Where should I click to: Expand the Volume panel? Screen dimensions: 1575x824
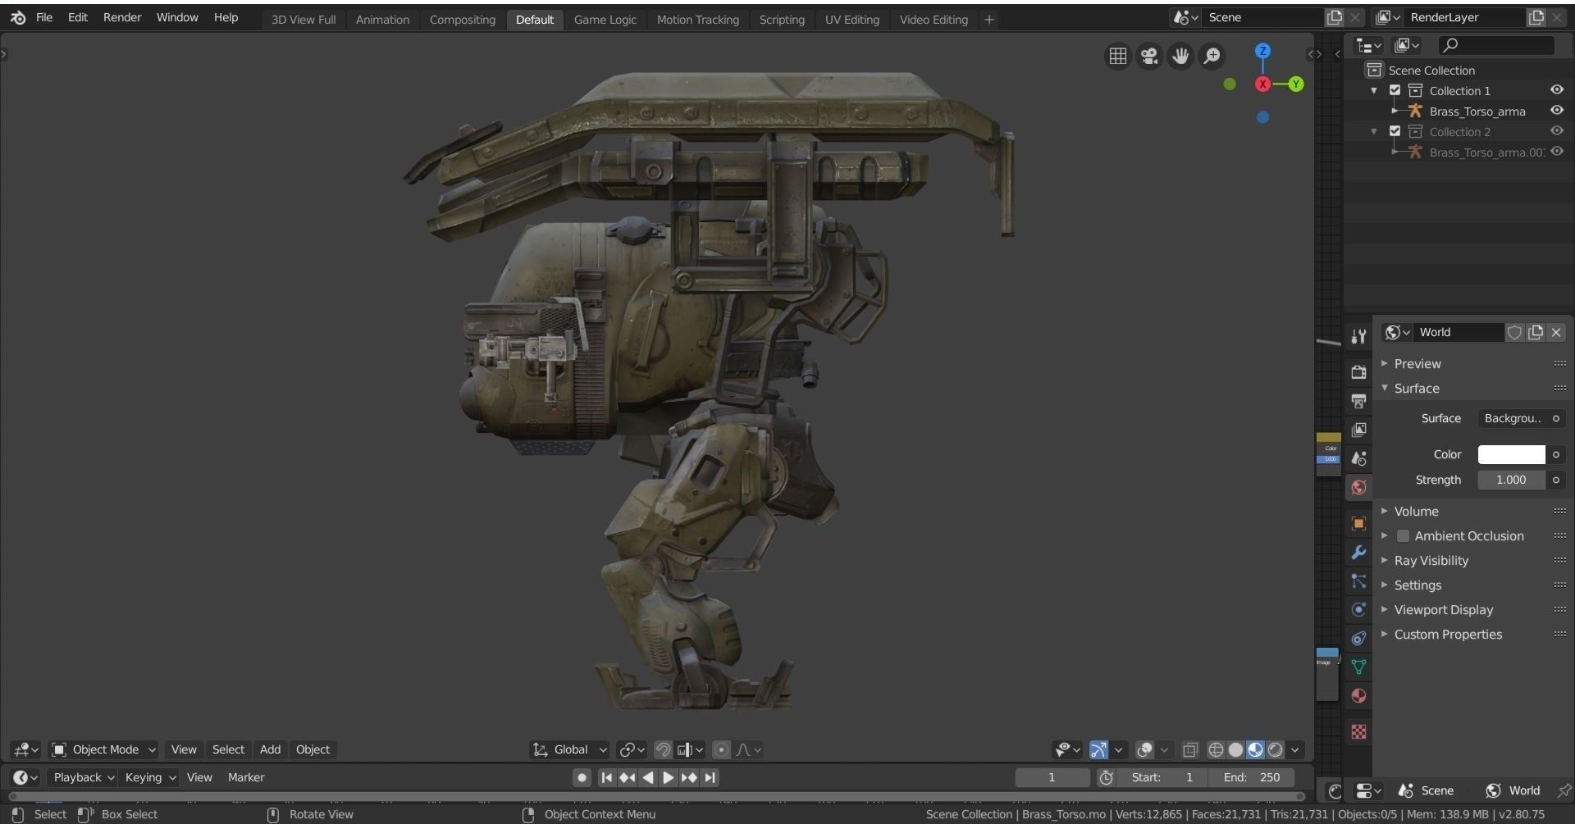tap(1416, 512)
